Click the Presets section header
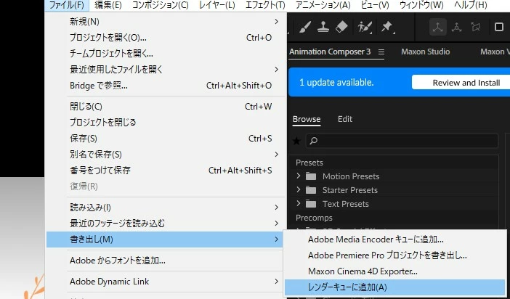 tap(309, 163)
